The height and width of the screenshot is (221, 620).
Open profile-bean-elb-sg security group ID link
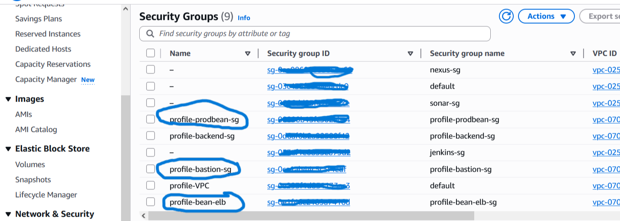tap(308, 202)
